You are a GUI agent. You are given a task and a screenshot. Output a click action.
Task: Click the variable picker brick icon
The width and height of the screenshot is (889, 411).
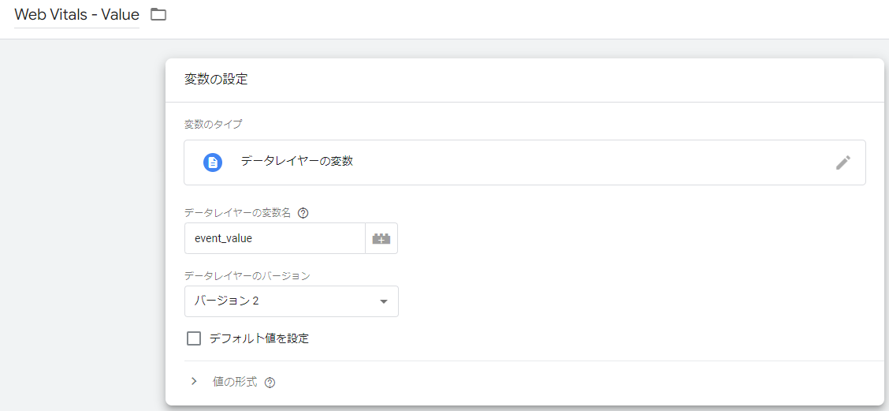tap(381, 238)
